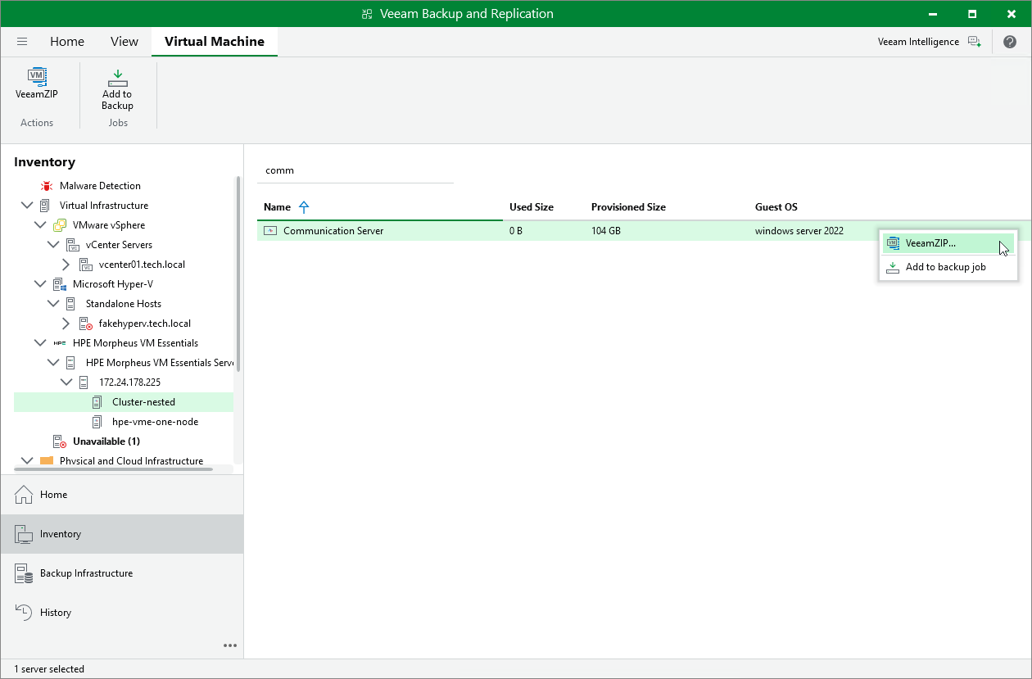Choose VeeamZIP... from the context menu
The height and width of the screenshot is (679, 1032).
pos(948,243)
